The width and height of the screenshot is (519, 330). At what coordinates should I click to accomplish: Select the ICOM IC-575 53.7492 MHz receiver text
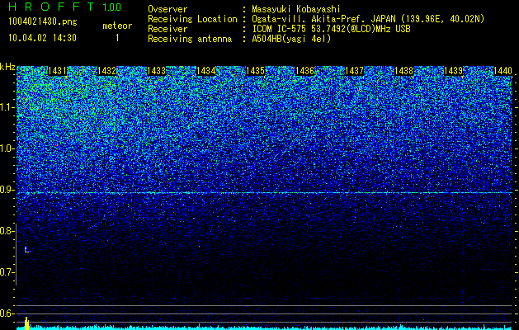(331, 29)
